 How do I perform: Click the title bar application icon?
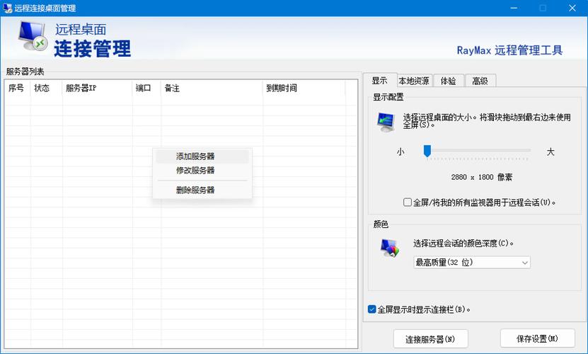(x=7, y=8)
